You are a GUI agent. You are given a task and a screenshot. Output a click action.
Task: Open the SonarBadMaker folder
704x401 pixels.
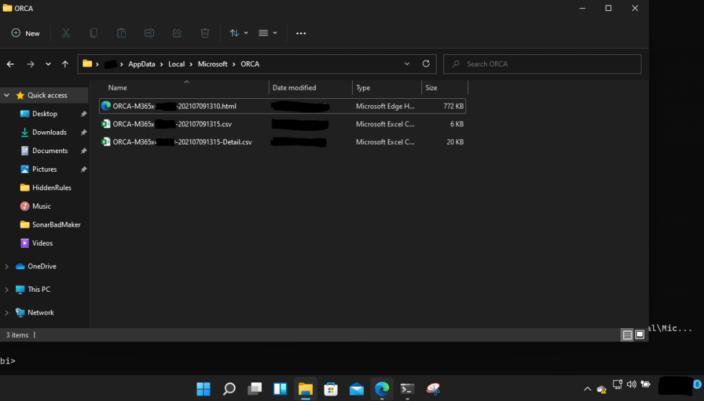56,225
